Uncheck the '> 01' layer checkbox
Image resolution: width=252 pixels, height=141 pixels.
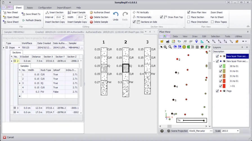[220, 86]
